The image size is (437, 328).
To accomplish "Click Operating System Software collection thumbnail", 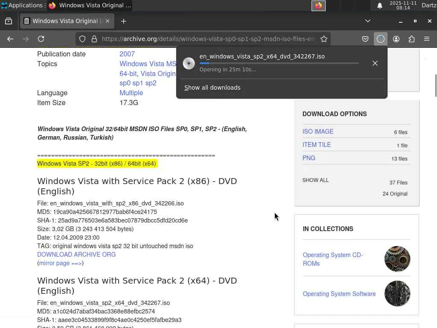I will pyautogui.click(x=397, y=293).
